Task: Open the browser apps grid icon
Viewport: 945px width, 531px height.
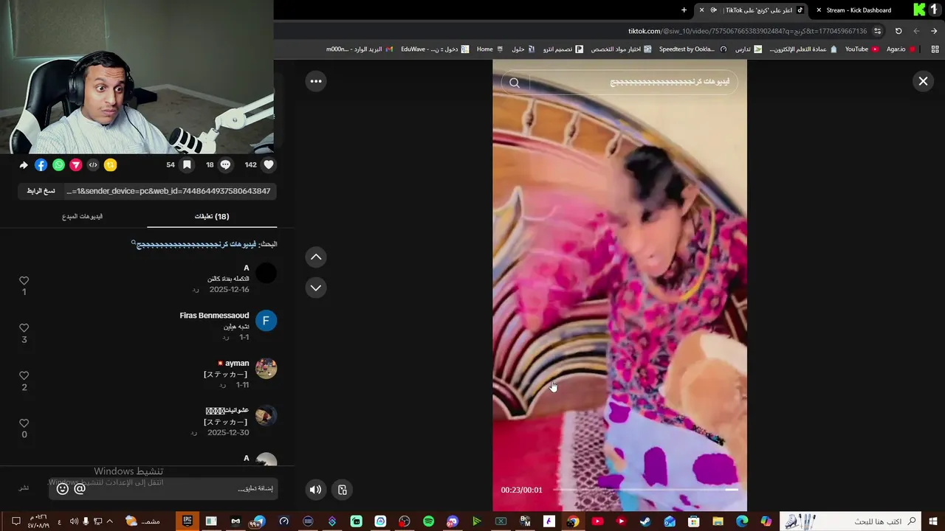Action: click(x=935, y=49)
